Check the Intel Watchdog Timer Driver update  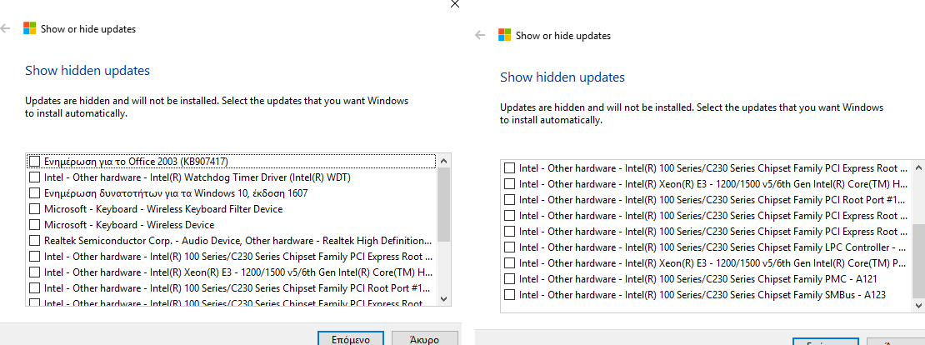35,177
